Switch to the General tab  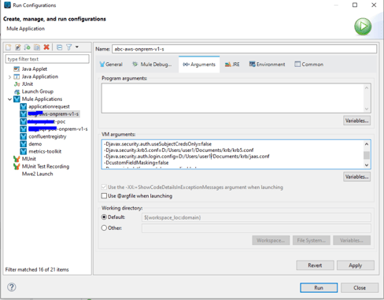coord(111,65)
